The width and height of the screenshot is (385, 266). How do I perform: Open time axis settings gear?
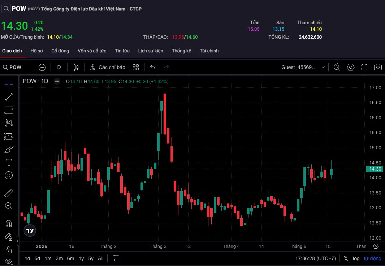pos(376,246)
